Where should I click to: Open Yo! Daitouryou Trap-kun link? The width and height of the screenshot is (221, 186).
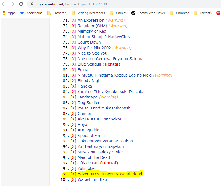tap(101, 147)
